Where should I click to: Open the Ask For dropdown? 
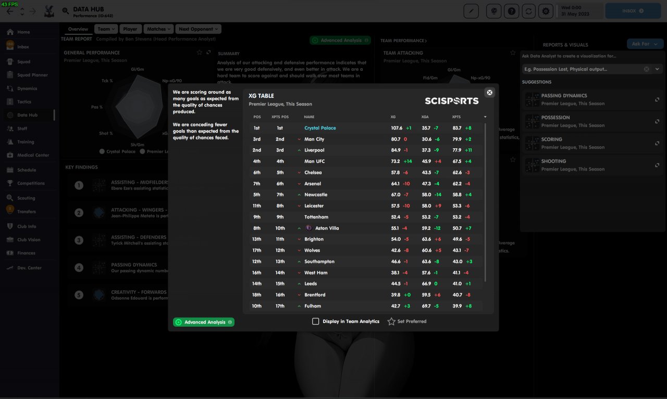coord(645,44)
